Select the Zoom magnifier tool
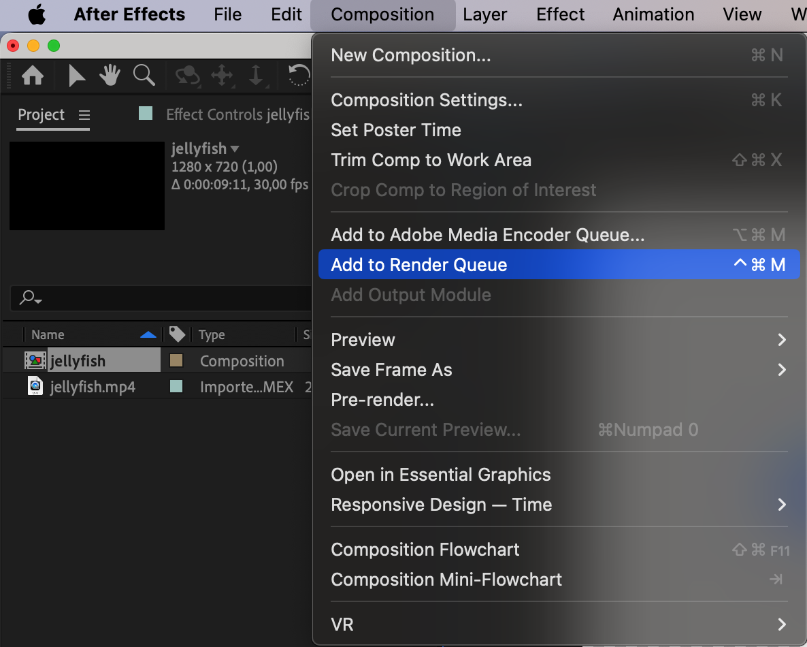Screen dimensions: 807x647 click(x=144, y=75)
